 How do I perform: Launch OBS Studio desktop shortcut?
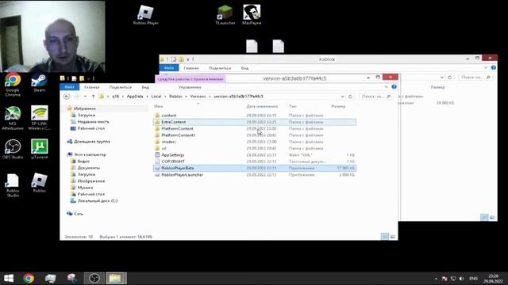click(x=13, y=150)
